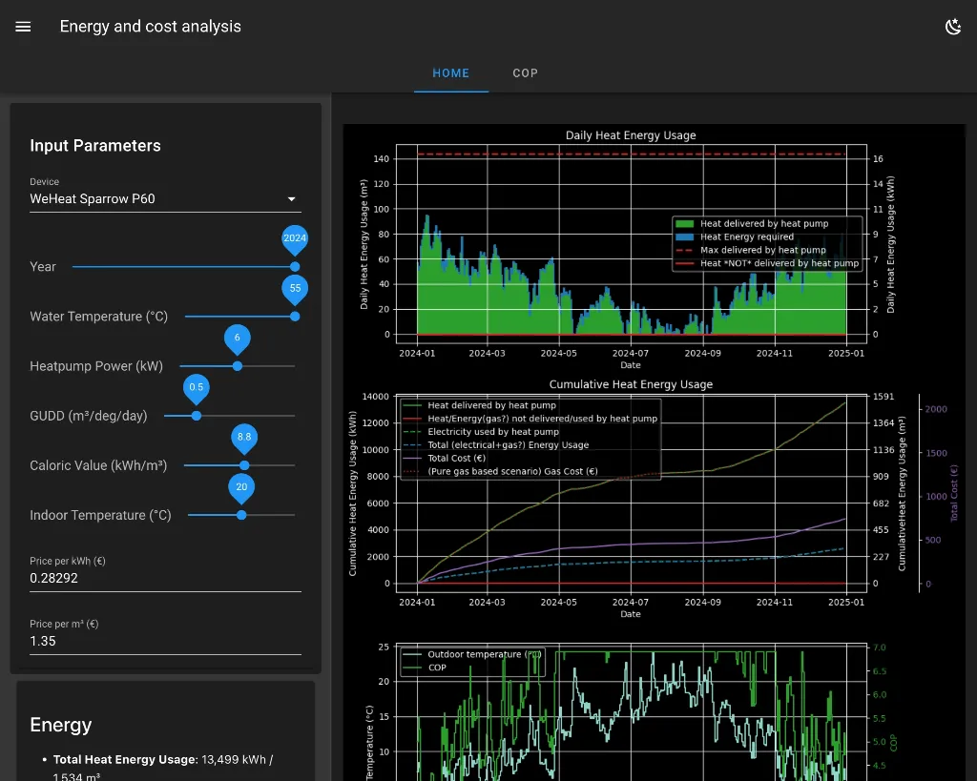Click the Heatpump Power slider thumb

tap(238, 366)
